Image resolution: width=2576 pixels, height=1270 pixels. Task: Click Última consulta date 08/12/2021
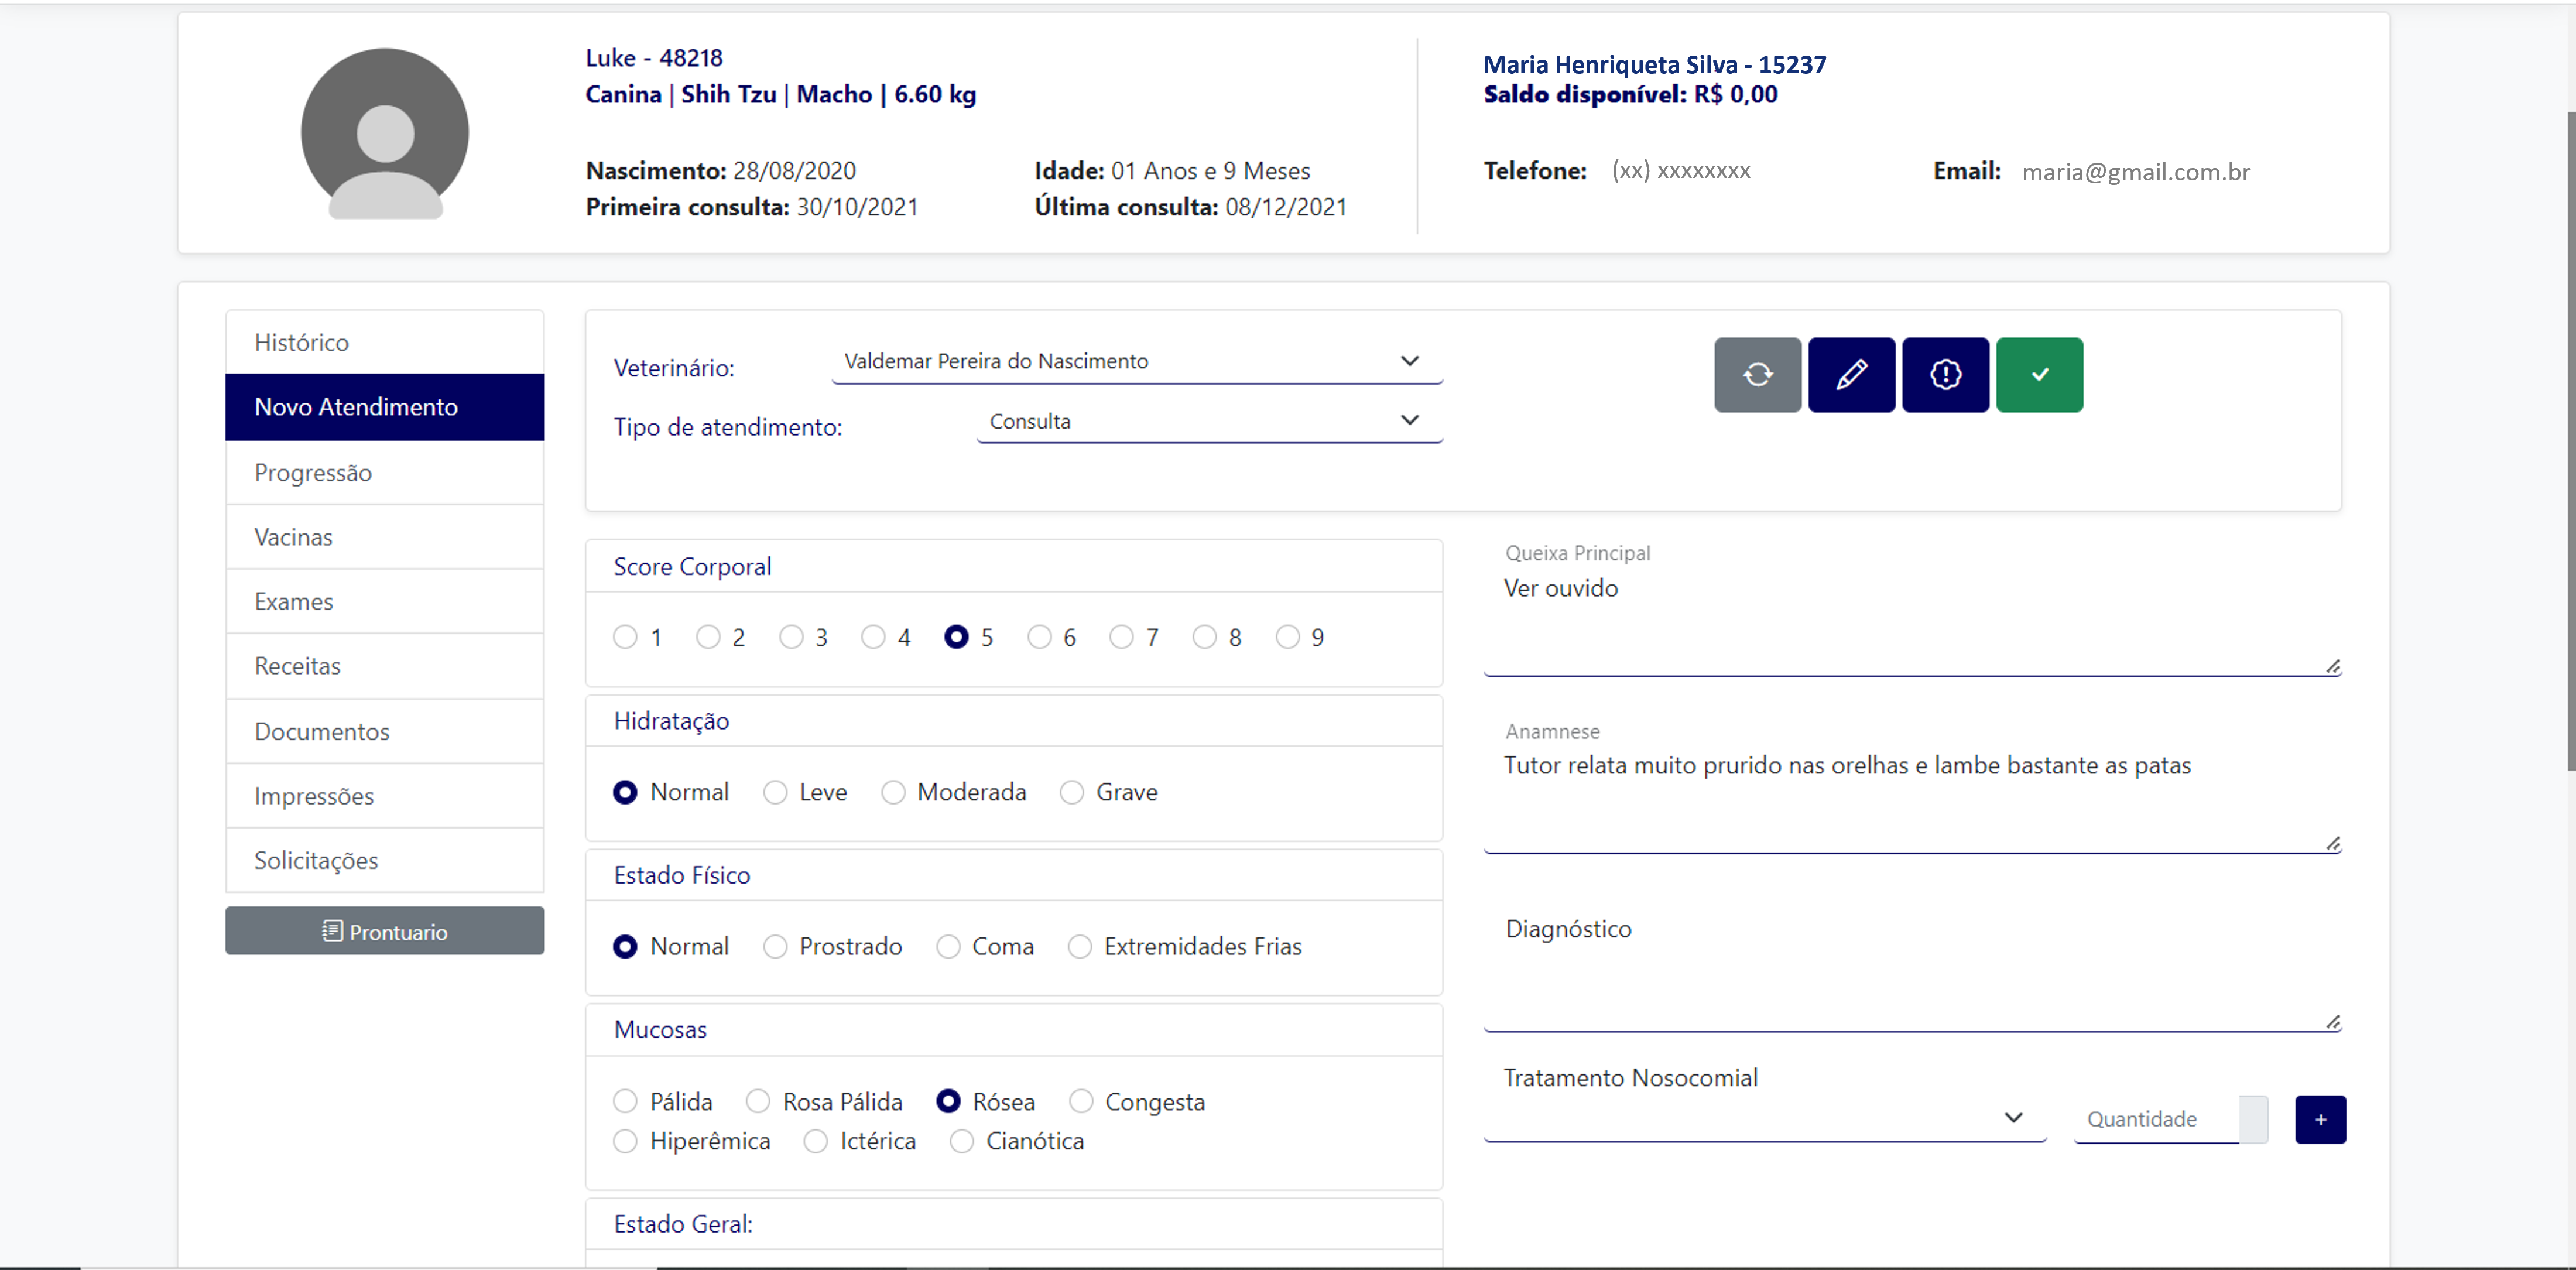point(1286,207)
